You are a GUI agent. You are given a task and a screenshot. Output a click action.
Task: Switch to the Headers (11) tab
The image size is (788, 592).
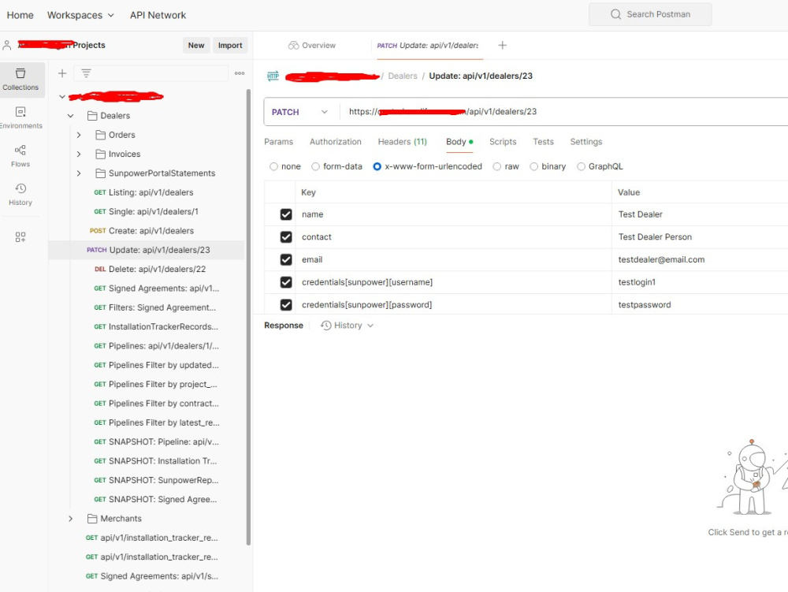tap(402, 142)
